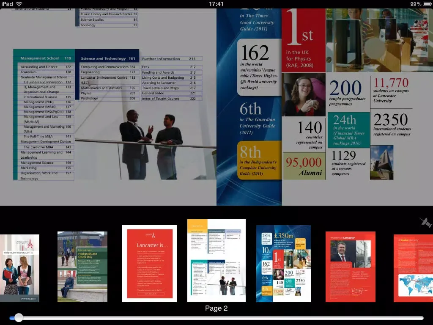Open Index of Taught Courses entry
The height and width of the screenshot is (325, 433).
[172, 99]
